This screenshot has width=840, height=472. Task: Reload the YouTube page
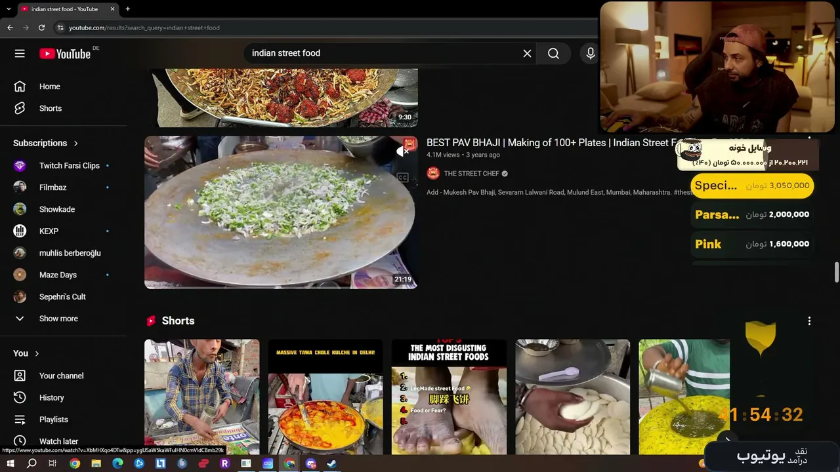41,28
